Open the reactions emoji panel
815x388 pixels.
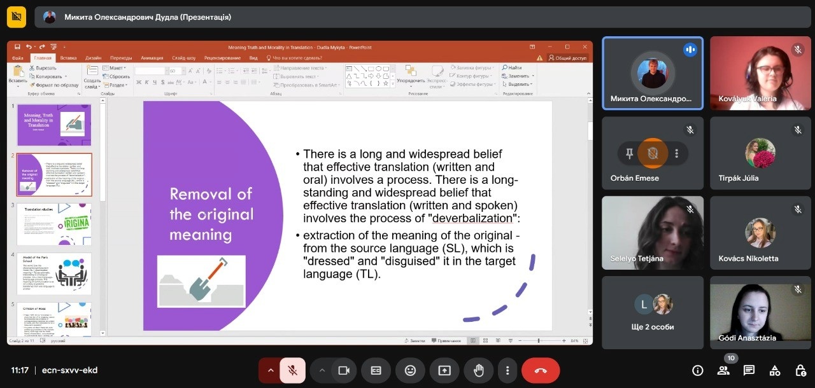pos(410,370)
